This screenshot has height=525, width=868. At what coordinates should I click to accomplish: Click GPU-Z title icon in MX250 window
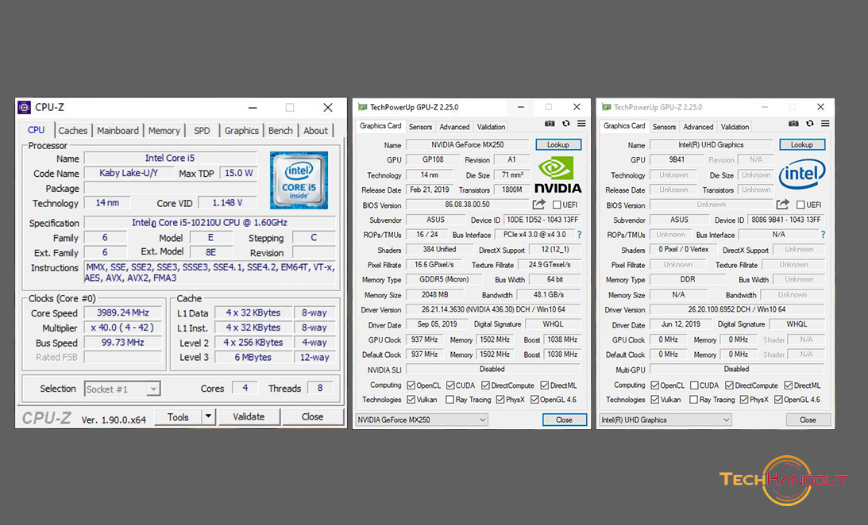(363, 107)
